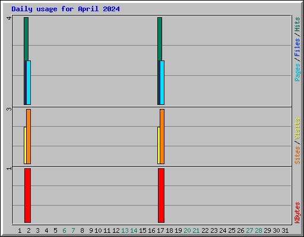Click day '31' on the x-axis
The image size is (304, 237).
[x=285, y=230]
